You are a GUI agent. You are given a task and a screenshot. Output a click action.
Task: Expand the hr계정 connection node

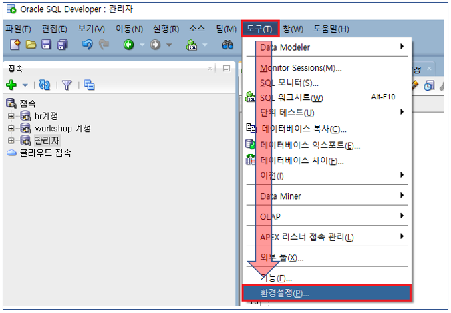pyautogui.click(x=11, y=116)
